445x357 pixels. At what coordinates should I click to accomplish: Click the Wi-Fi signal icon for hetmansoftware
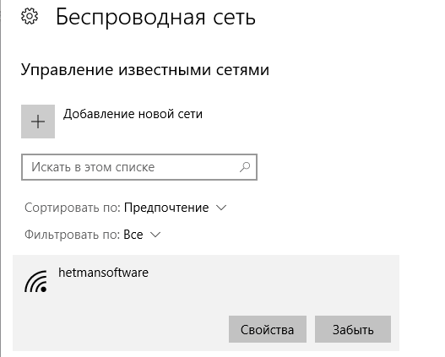(35, 281)
